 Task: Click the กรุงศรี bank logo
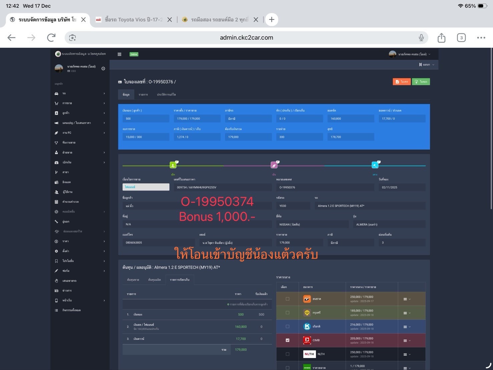(307, 313)
